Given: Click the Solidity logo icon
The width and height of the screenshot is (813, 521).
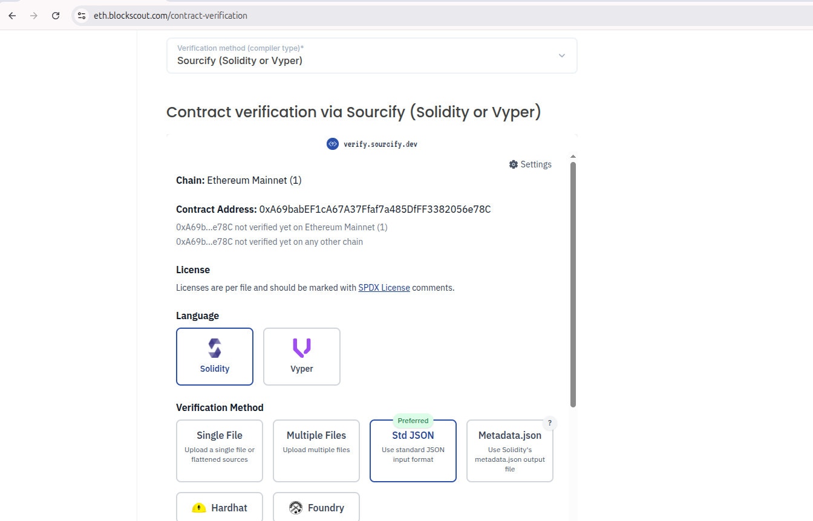Looking at the screenshot, I should tap(215, 348).
